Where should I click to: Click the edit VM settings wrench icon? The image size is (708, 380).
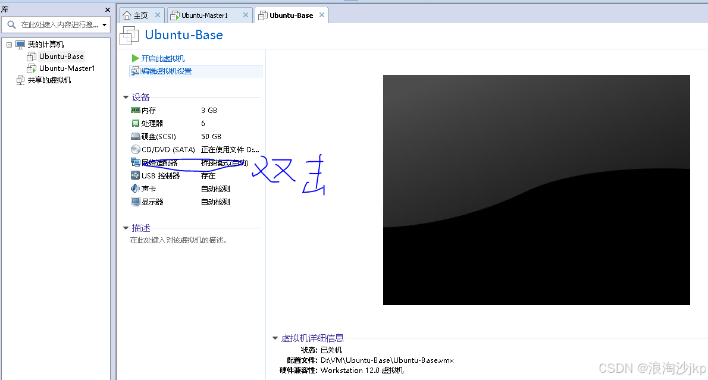click(135, 71)
